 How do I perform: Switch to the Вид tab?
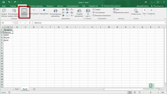(84, 6)
